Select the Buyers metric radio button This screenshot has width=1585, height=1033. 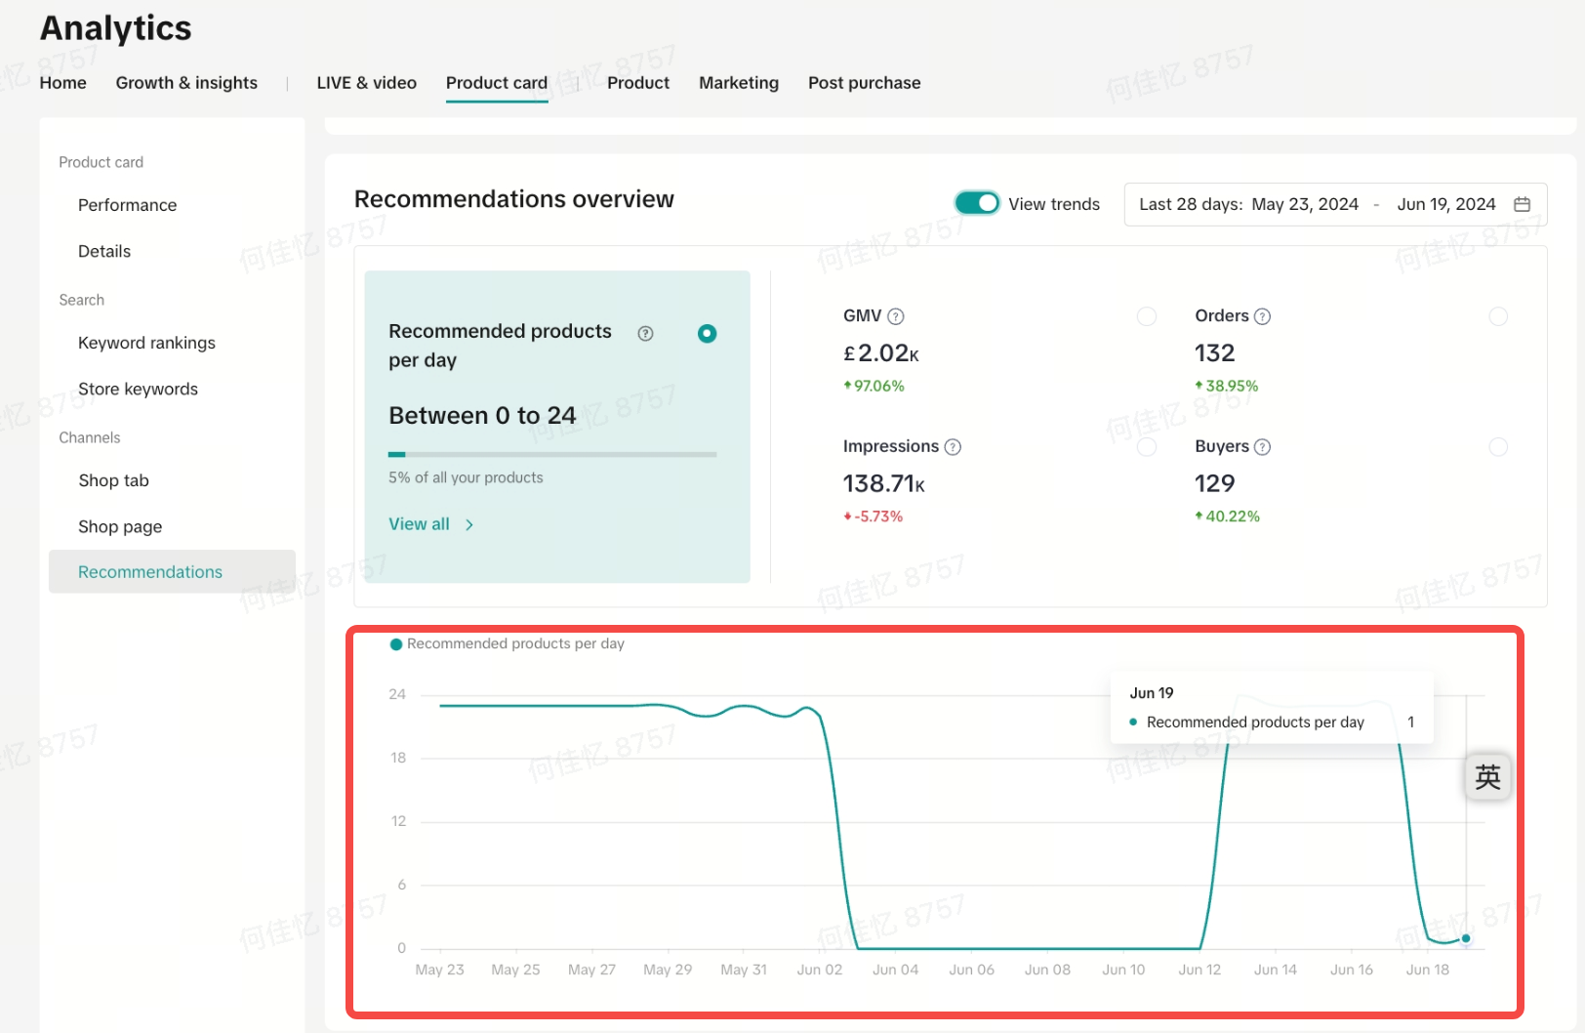click(1498, 447)
